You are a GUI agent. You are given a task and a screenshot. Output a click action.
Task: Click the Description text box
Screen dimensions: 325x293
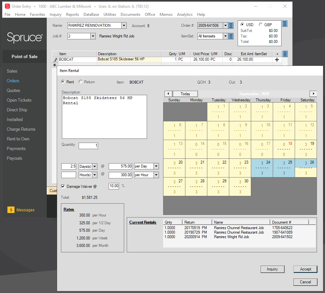(104, 117)
